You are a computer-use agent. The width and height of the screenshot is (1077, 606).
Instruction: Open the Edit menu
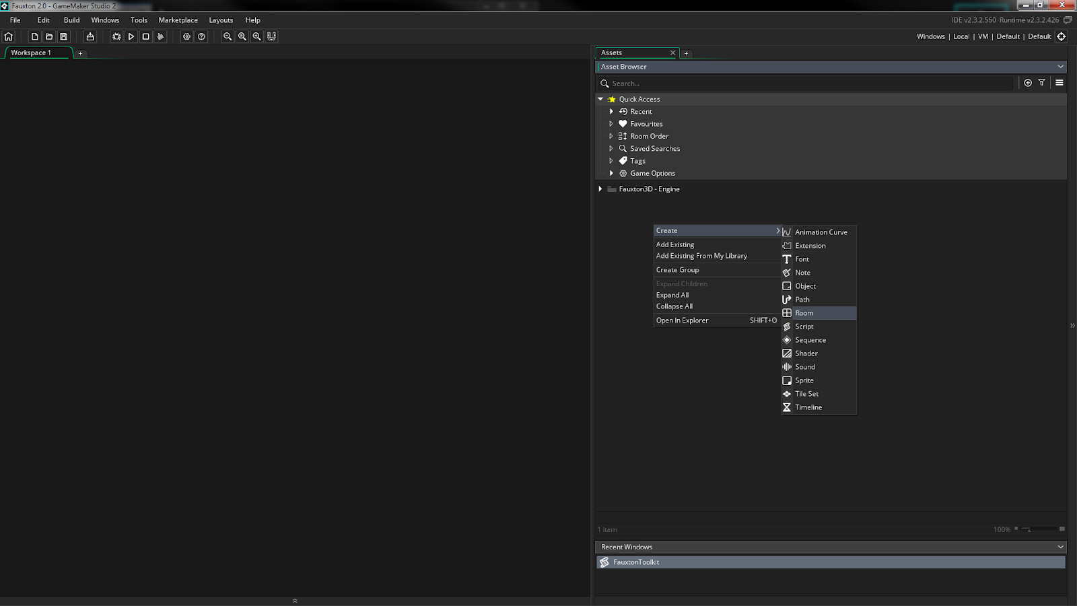(x=44, y=20)
